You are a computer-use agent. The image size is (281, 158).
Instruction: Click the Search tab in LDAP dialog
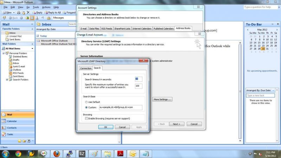click(97, 68)
